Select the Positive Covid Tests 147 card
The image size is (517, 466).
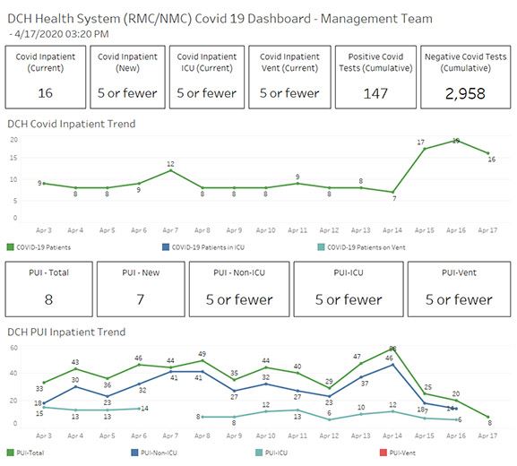(375, 77)
